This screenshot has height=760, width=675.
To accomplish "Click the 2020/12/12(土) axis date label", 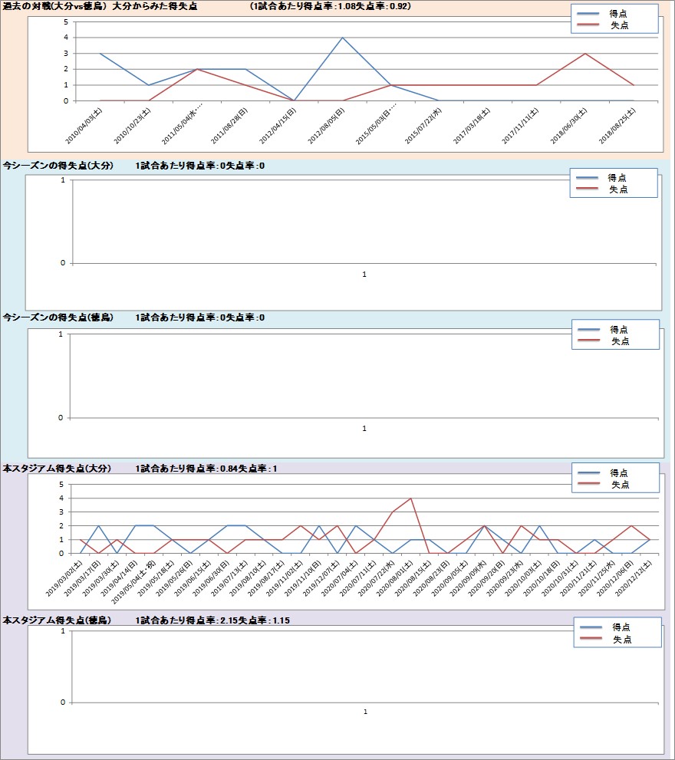I will (637, 577).
